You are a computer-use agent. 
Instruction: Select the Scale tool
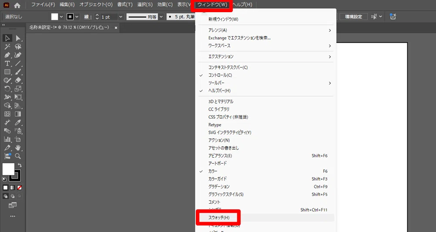coord(18,89)
